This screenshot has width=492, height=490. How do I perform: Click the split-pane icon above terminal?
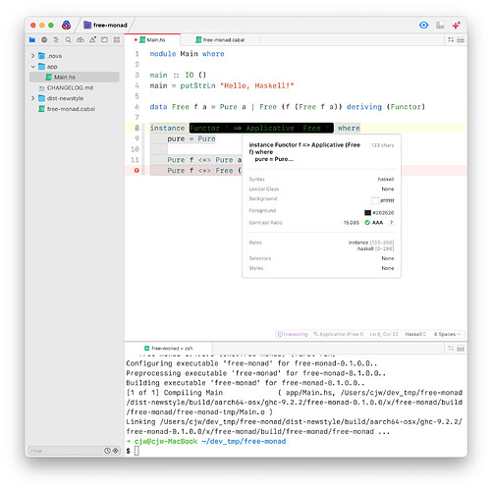pos(461,349)
